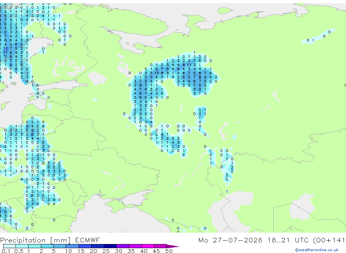Click the "[mm]" unit label
The width and height of the screenshot is (346, 253).
61,240
